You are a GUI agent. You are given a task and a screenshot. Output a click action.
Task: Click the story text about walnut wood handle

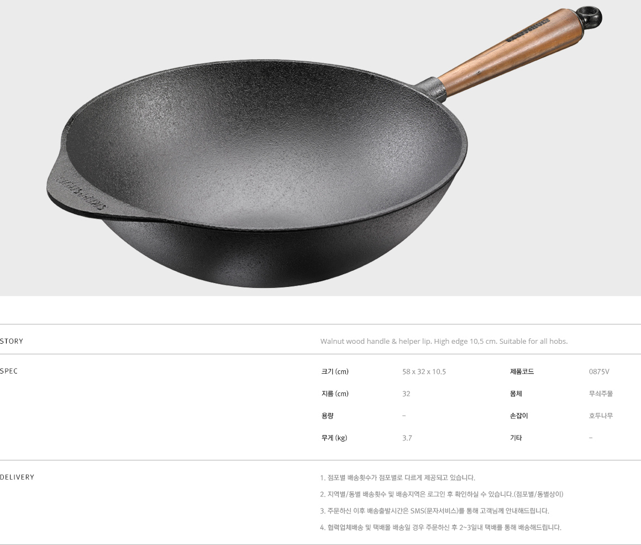tap(444, 341)
